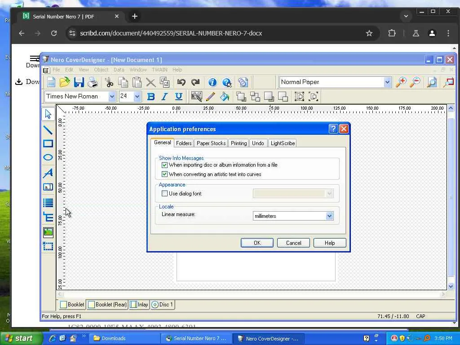Click the Help button in preferences dialog

pyautogui.click(x=330, y=243)
